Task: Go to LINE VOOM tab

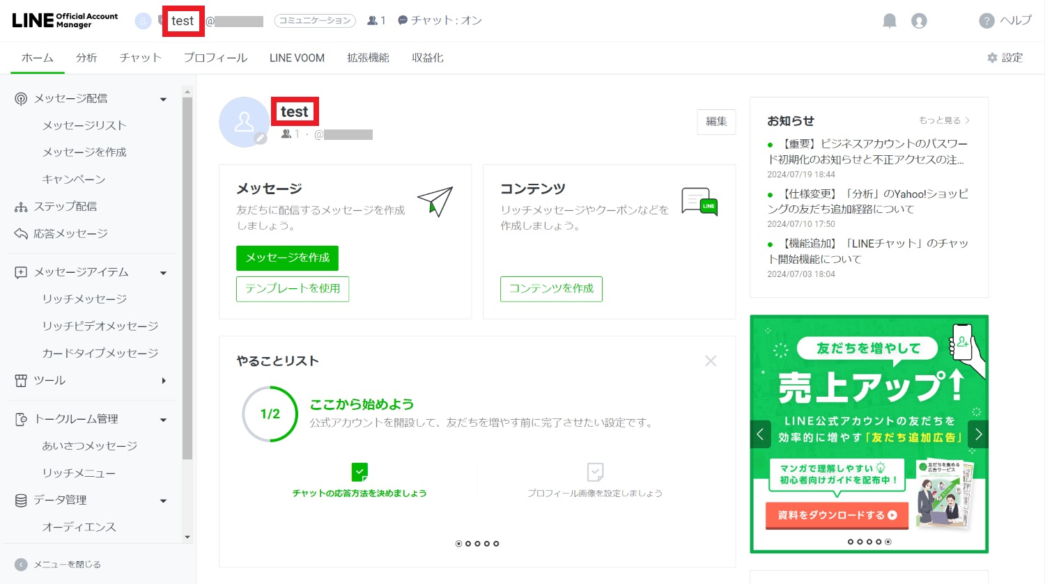Action: tap(297, 58)
